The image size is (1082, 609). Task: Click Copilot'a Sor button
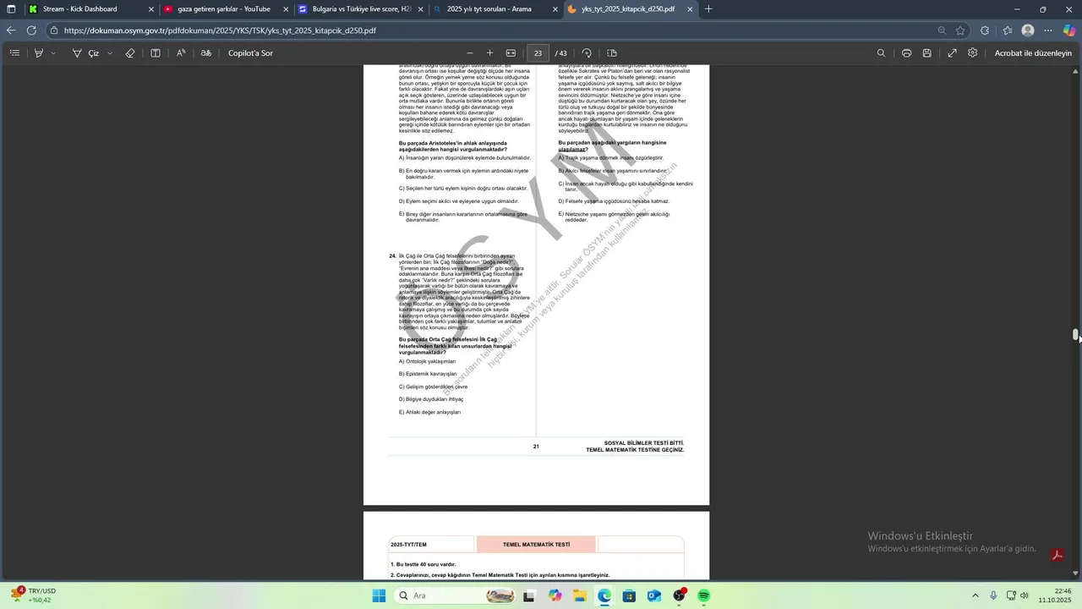click(250, 53)
